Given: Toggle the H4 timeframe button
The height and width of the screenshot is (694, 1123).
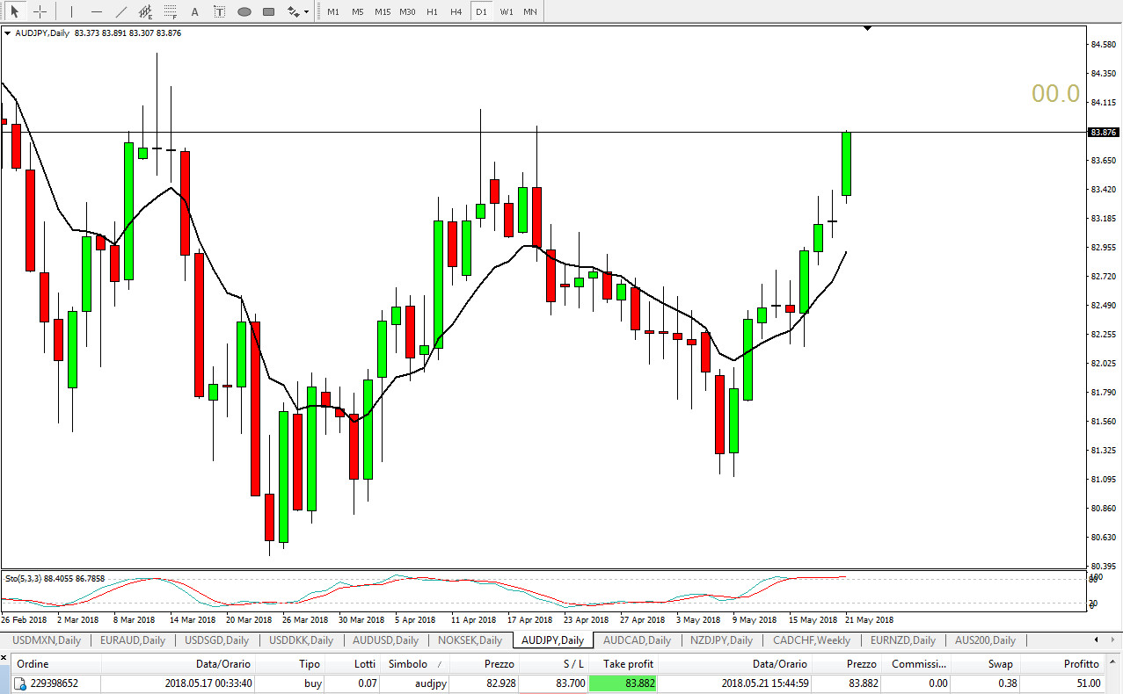Looking at the screenshot, I should click(x=456, y=11).
